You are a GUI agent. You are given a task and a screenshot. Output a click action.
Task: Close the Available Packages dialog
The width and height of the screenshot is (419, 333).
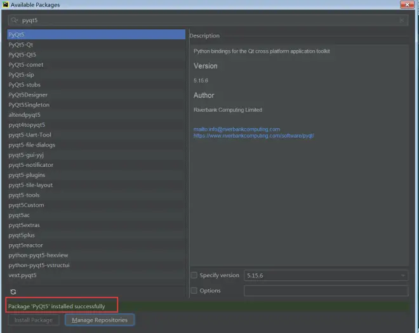point(407,5)
